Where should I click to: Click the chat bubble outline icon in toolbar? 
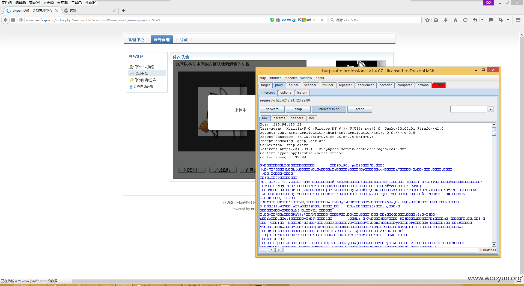point(465,20)
